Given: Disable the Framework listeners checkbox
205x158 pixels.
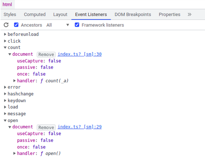Looking at the screenshot, I should pos(77,25).
